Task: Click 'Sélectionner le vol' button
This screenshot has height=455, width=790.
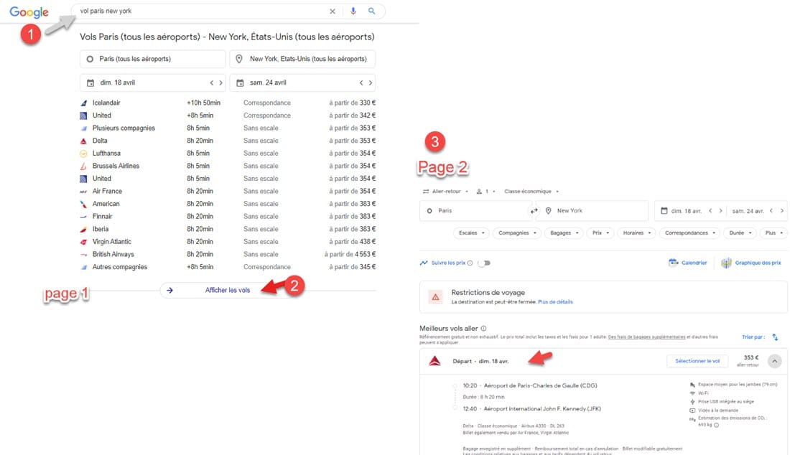Action: tap(697, 361)
